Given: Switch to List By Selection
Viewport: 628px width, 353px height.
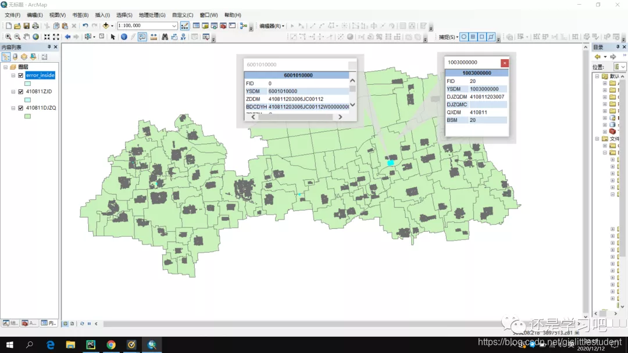Looking at the screenshot, I should 33,57.
